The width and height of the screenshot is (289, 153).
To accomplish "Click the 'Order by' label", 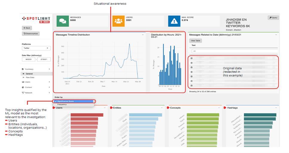I will [x=59, y=97].
